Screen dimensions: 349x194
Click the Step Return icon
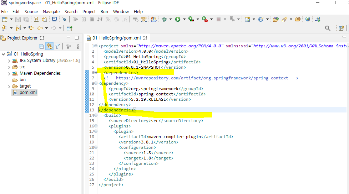tap(125, 19)
